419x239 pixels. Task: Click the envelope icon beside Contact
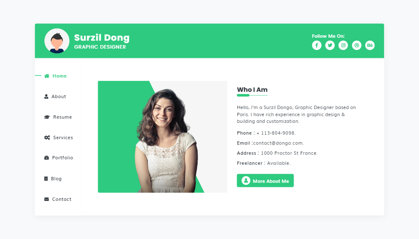[x=47, y=199]
